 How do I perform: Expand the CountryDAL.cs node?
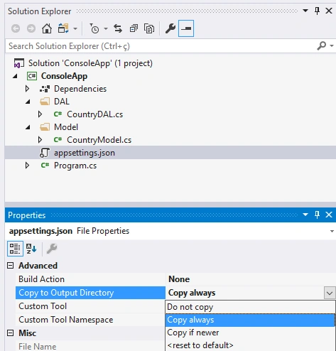point(40,114)
